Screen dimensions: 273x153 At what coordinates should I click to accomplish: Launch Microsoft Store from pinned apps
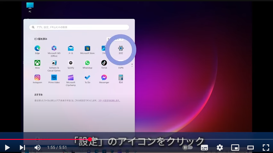tap(87, 50)
